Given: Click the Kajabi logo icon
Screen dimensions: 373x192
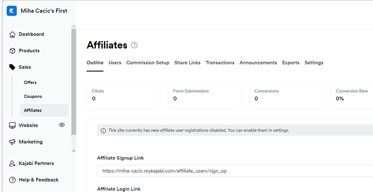Looking at the screenshot, I should coord(12,11).
